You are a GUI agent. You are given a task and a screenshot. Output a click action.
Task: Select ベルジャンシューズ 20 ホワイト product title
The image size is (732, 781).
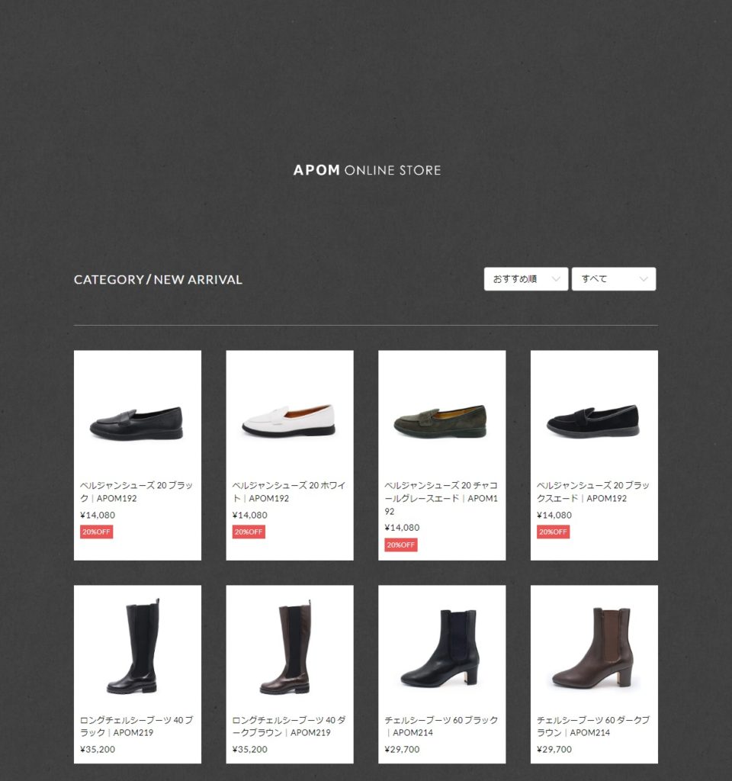289,492
